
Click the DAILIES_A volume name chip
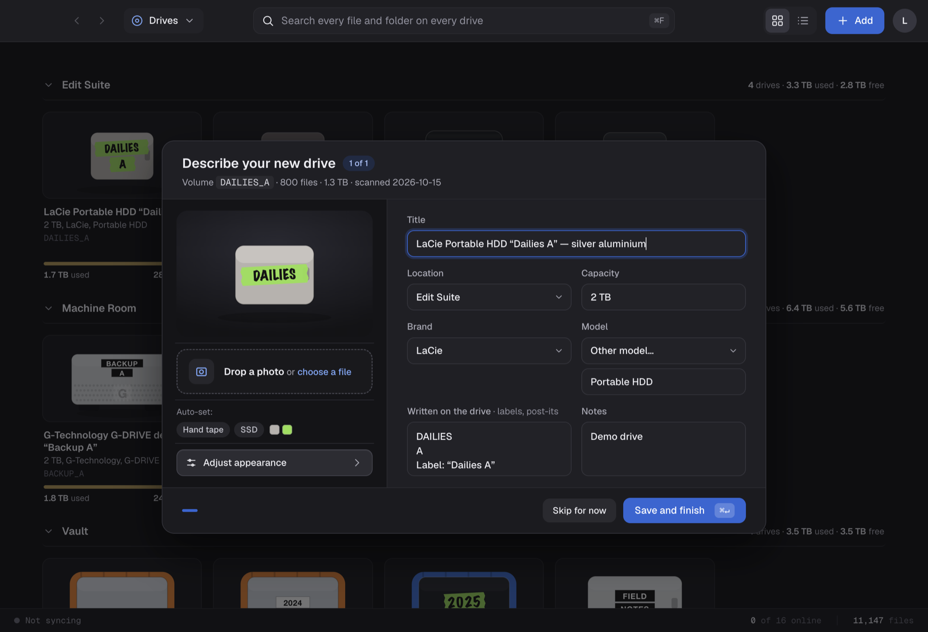tap(245, 182)
